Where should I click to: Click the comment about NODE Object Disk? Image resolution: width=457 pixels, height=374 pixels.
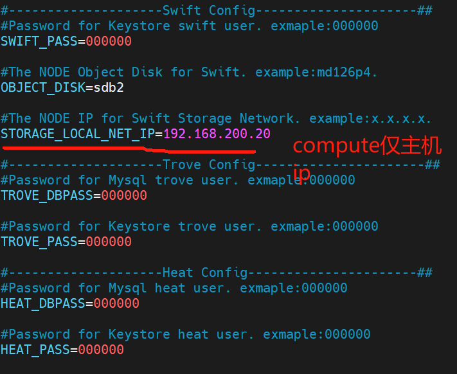coord(189,72)
